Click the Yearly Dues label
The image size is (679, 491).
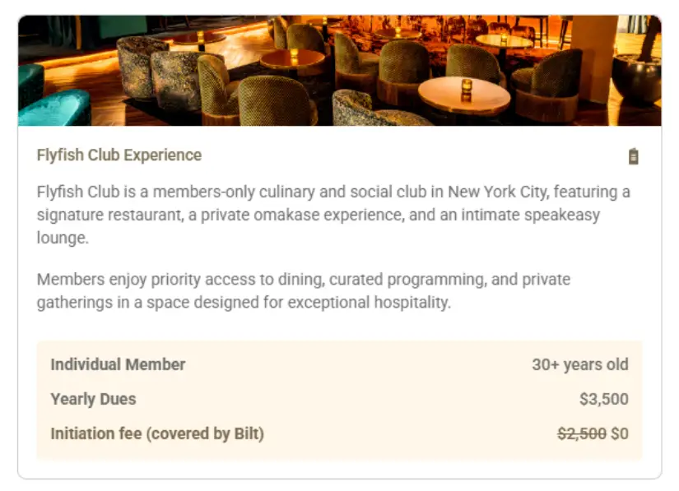(x=93, y=399)
